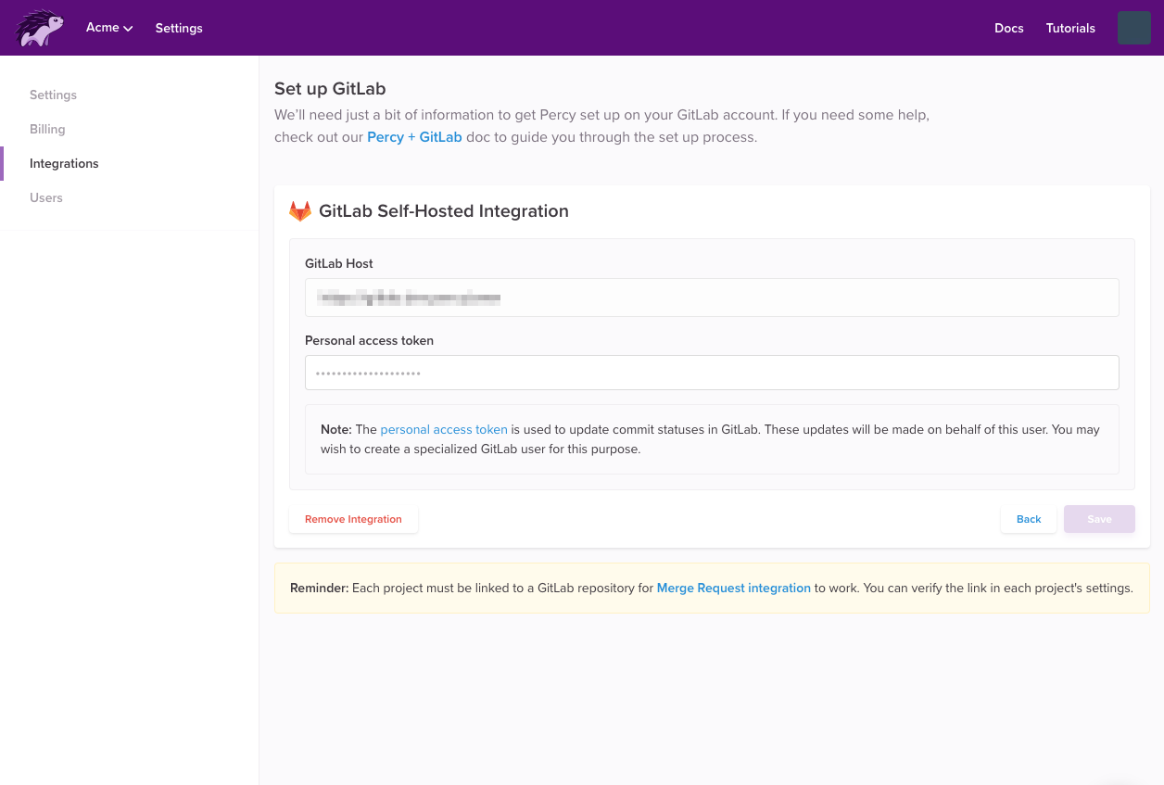This screenshot has width=1164, height=785.
Task: Click the GitLab Self-Hosted Integration heading
Action: click(x=444, y=211)
